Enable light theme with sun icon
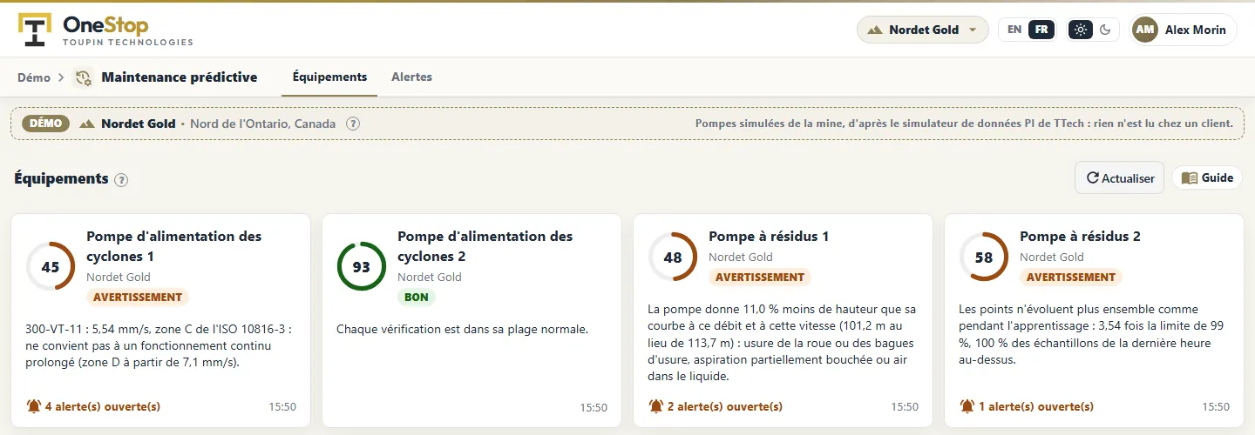The image size is (1255, 435). coord(1081,30)
